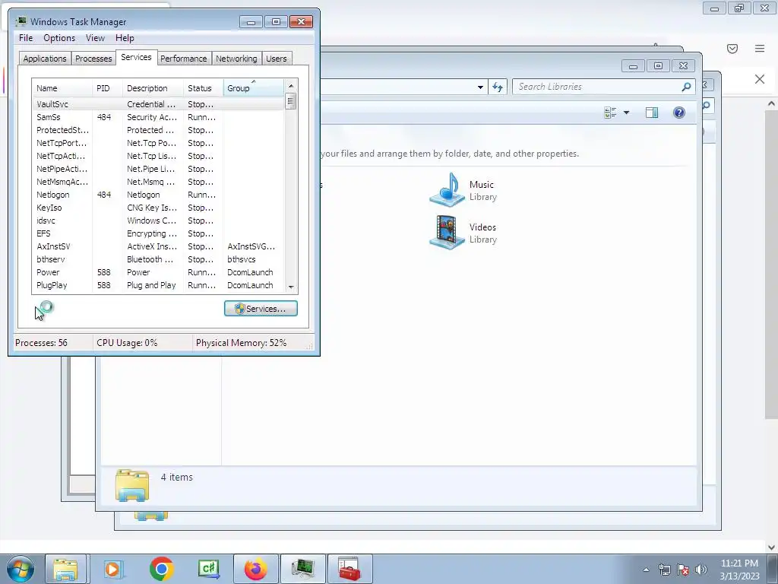
Task: Open the View menu
Action: pos(95,38)
